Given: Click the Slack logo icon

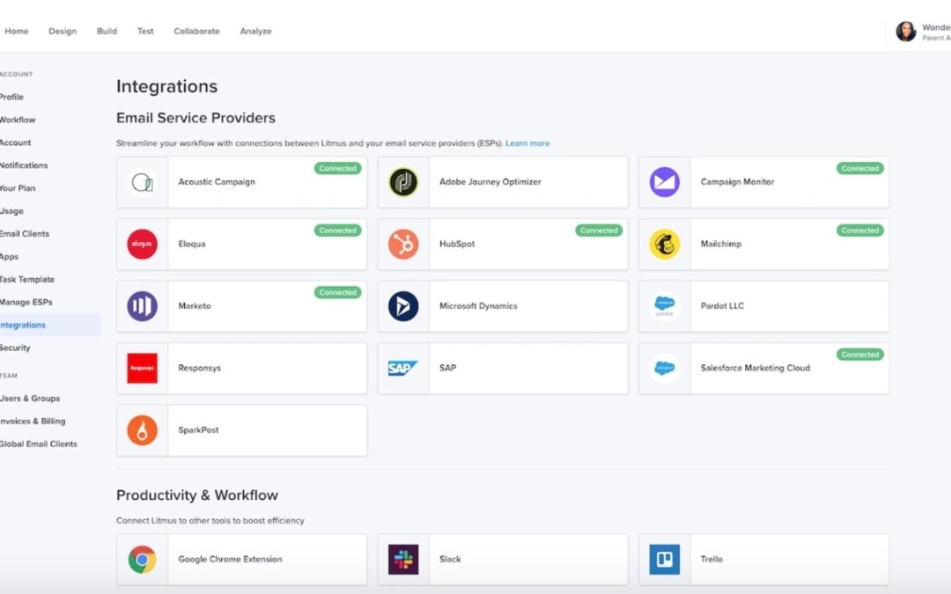Looking at the screenshot, I should click(x=403, y=560).
